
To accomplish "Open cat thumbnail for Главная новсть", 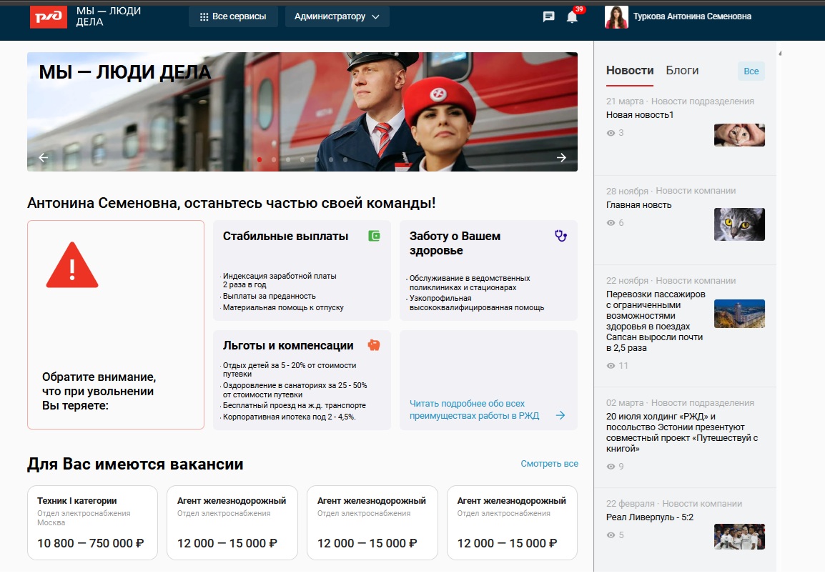I will [x=739, y=224].
